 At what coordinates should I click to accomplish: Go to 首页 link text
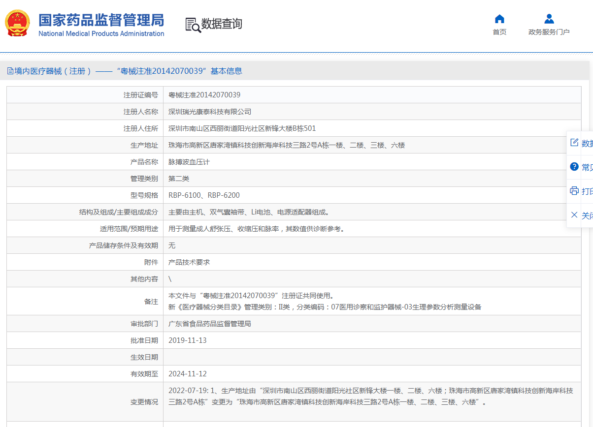(499, 32)
